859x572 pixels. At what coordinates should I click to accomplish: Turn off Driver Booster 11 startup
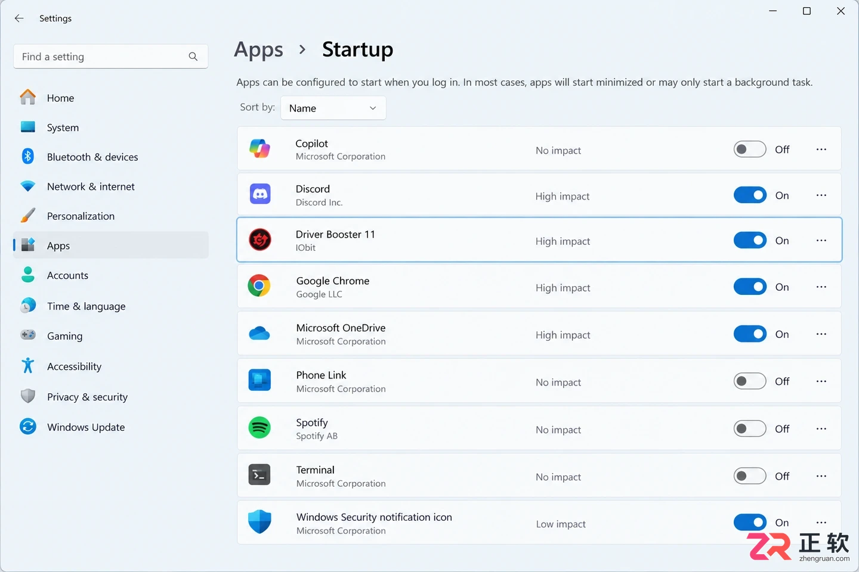point(750,240)
